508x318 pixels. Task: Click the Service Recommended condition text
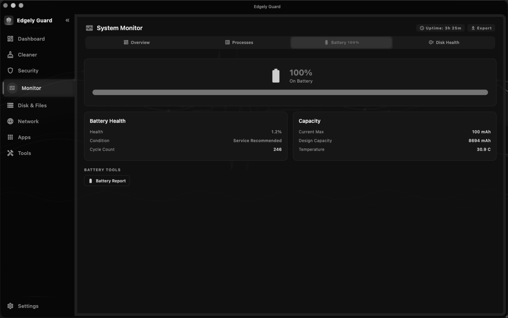[x=258, y=141]
